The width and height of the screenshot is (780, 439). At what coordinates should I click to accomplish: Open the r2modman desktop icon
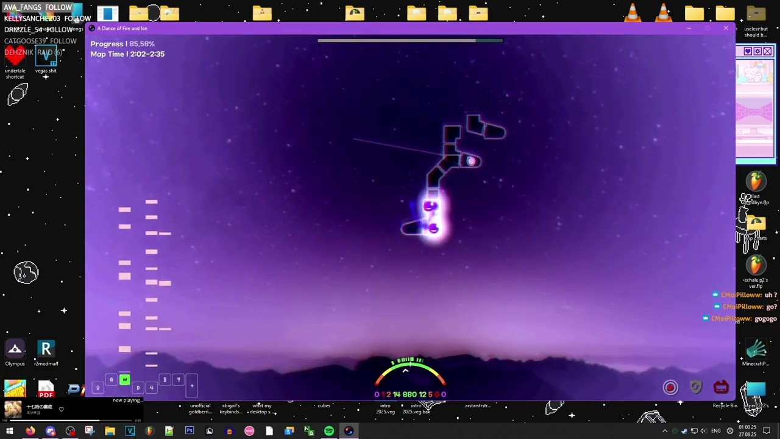coord(46,354)
